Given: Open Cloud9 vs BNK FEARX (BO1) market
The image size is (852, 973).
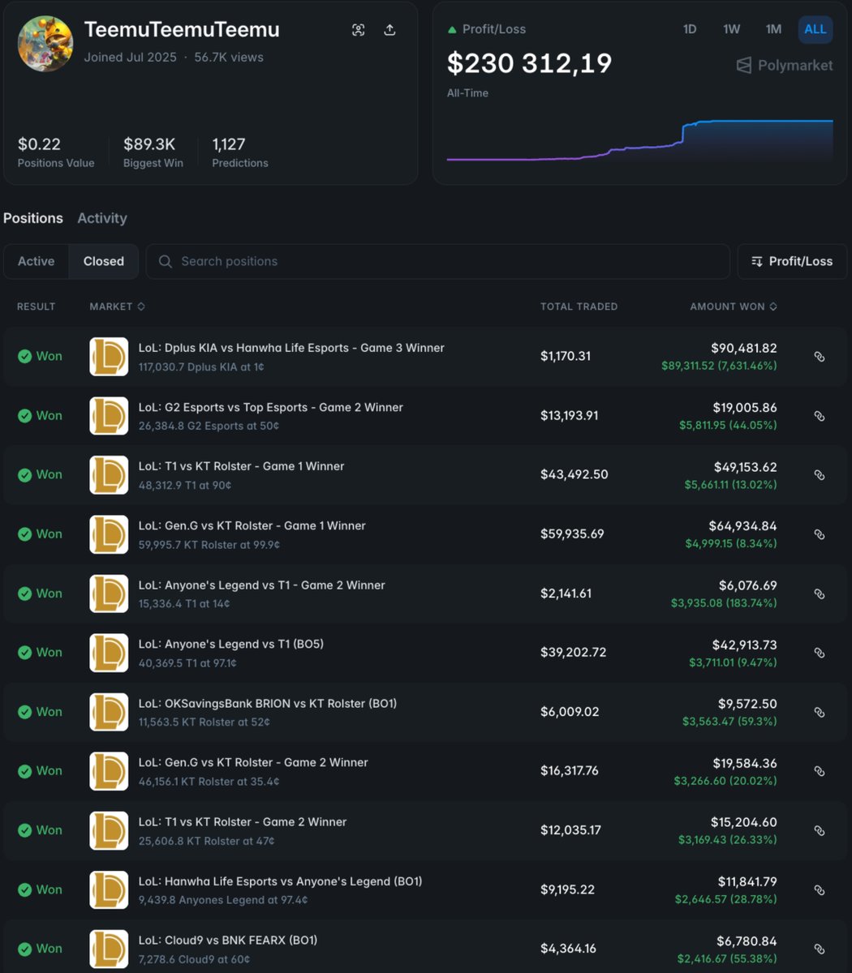Looking at the screenshot, I should 228,941.
